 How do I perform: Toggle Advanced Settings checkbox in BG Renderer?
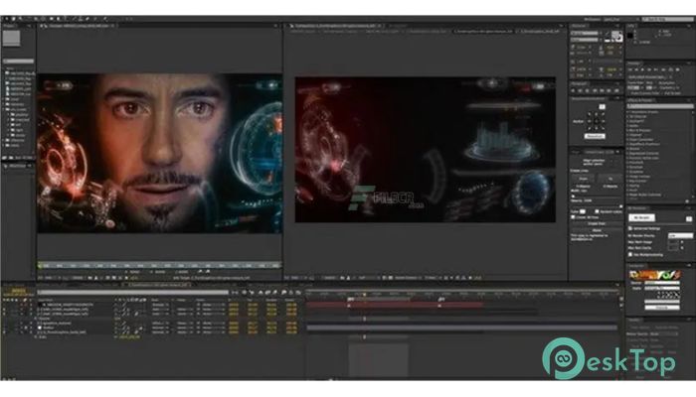pyautogui.click(x=630, y=228)
